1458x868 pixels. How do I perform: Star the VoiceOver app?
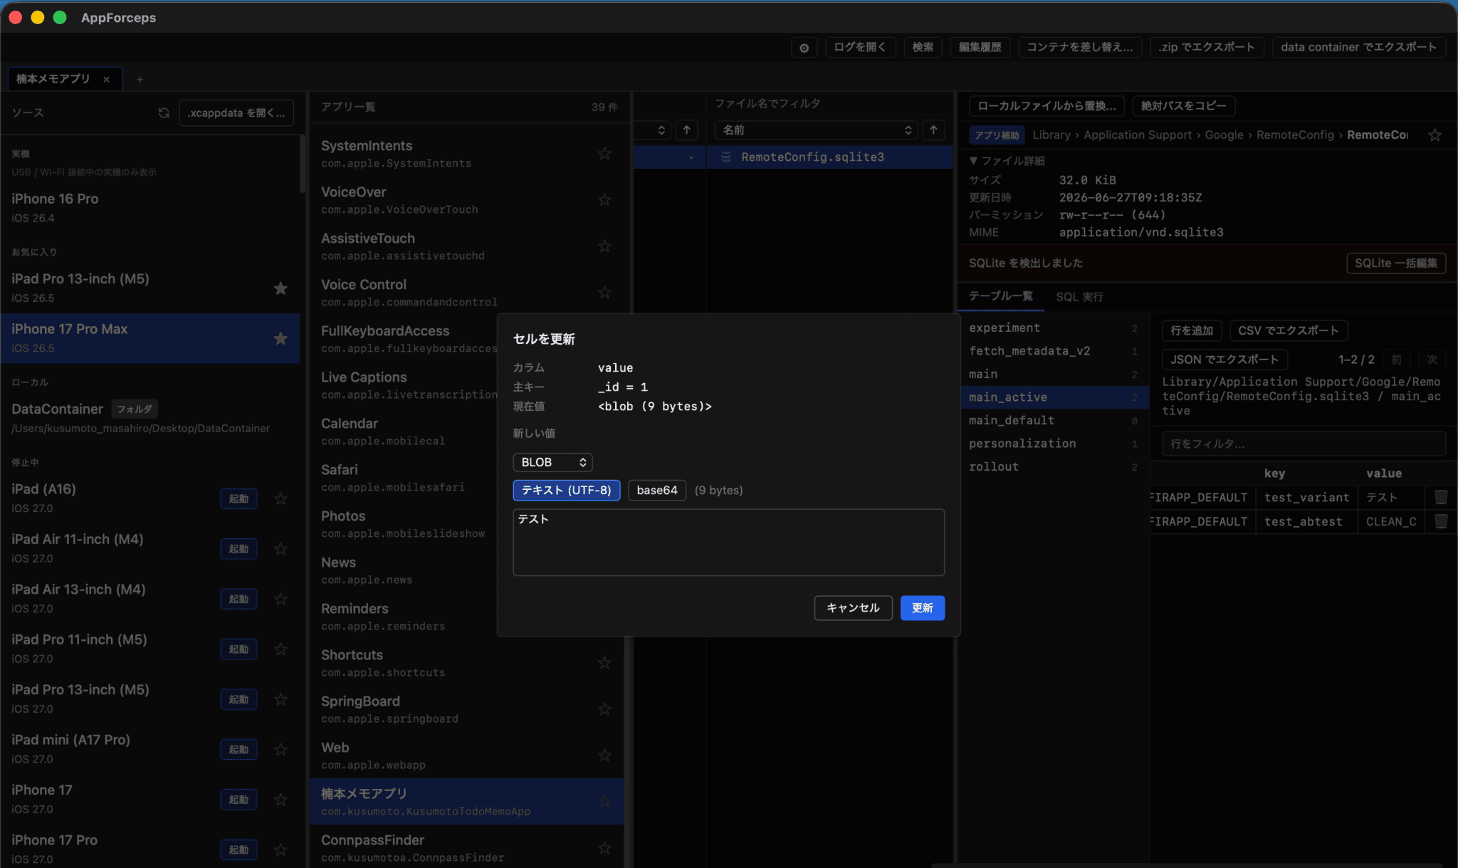[x=604, y=199]
